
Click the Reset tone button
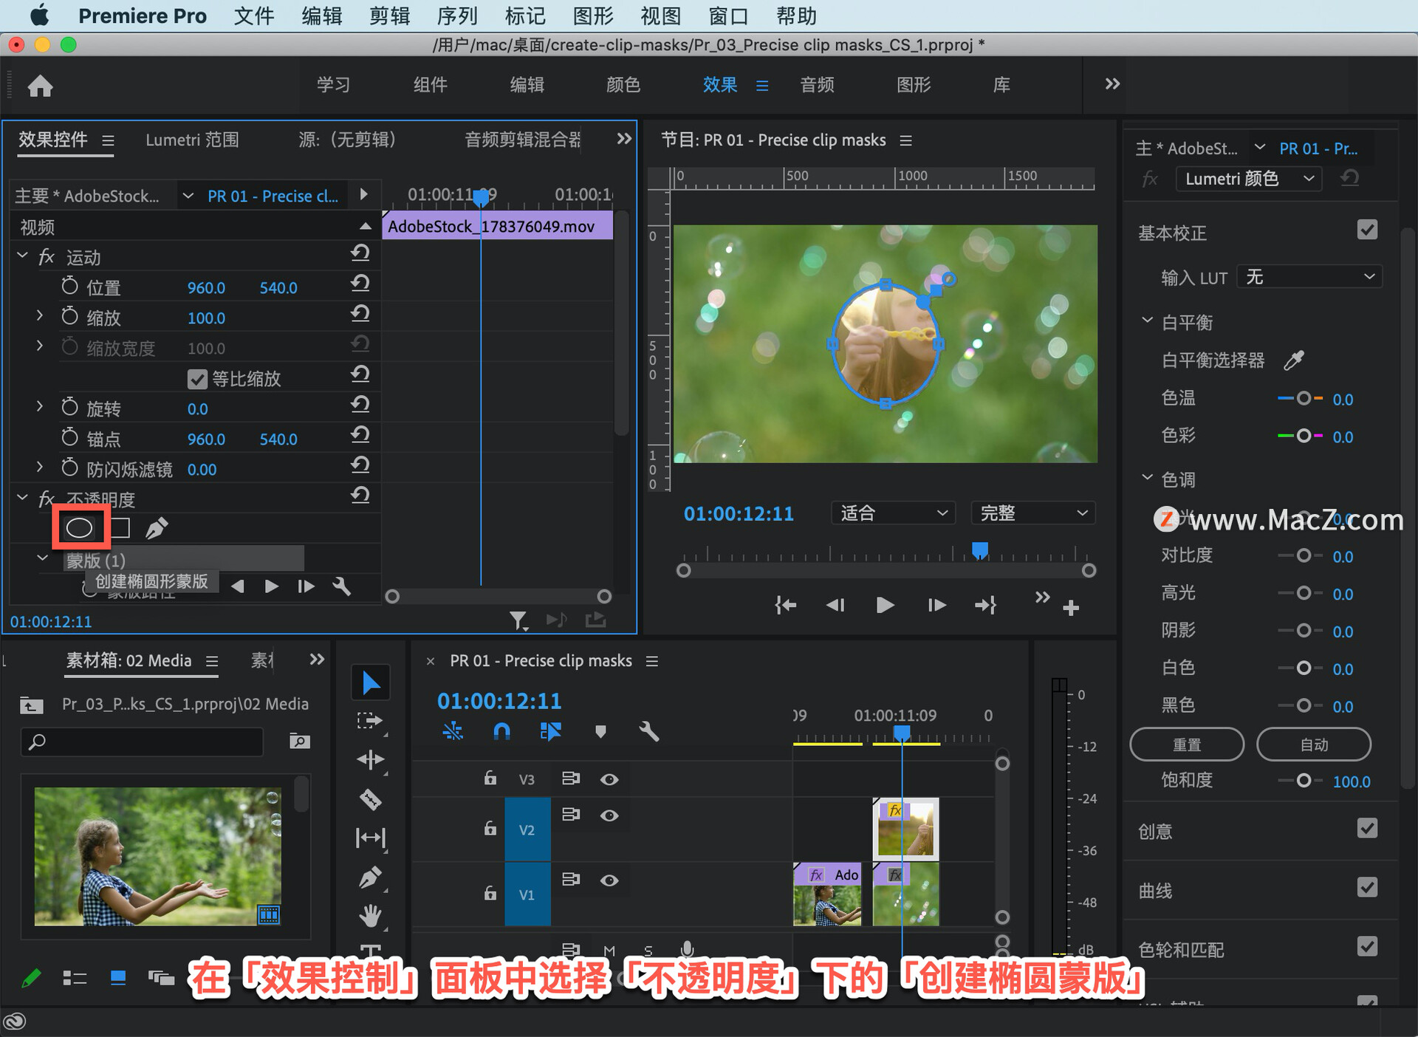[1187, 745]
